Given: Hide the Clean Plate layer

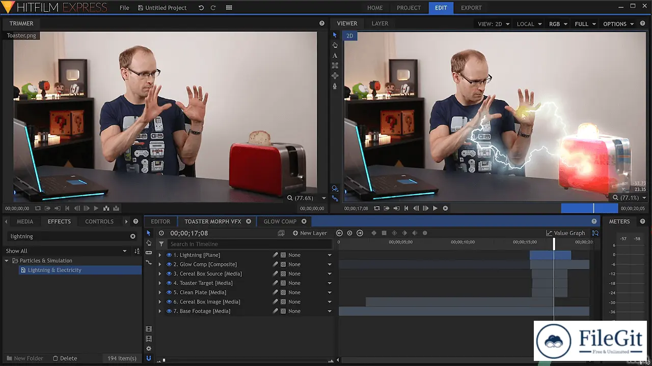Looking at the screenshot, I should pos(169,292).
